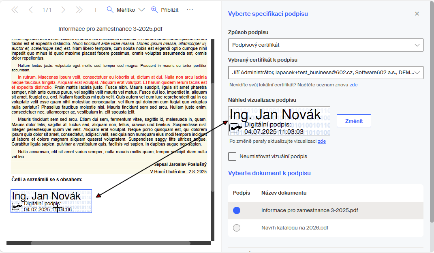
Task: Go to previous page arrow
Action: click(x=31, y=10)
